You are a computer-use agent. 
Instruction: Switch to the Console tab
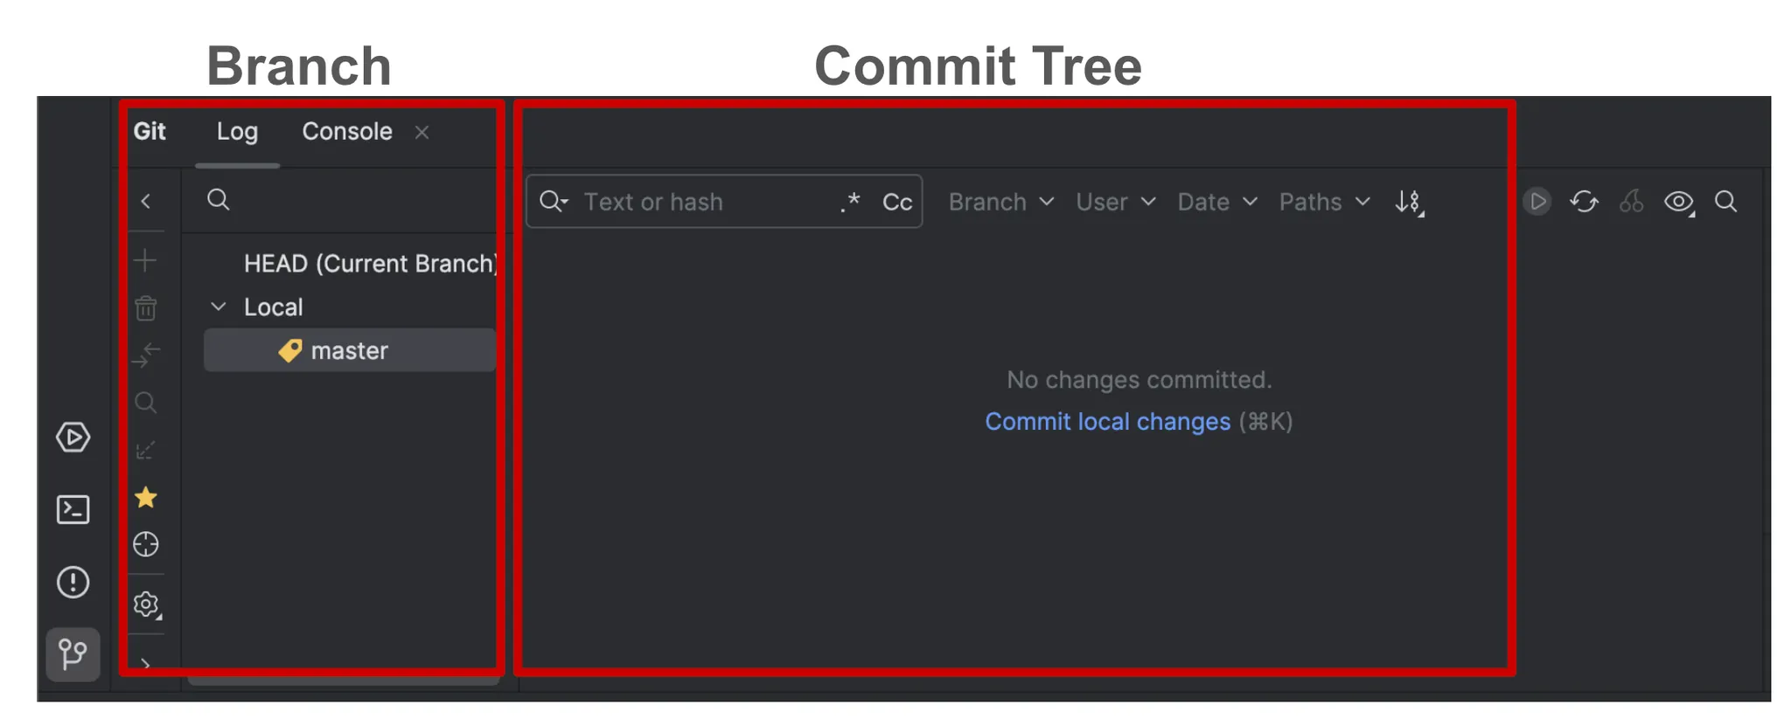pos(347,132)
